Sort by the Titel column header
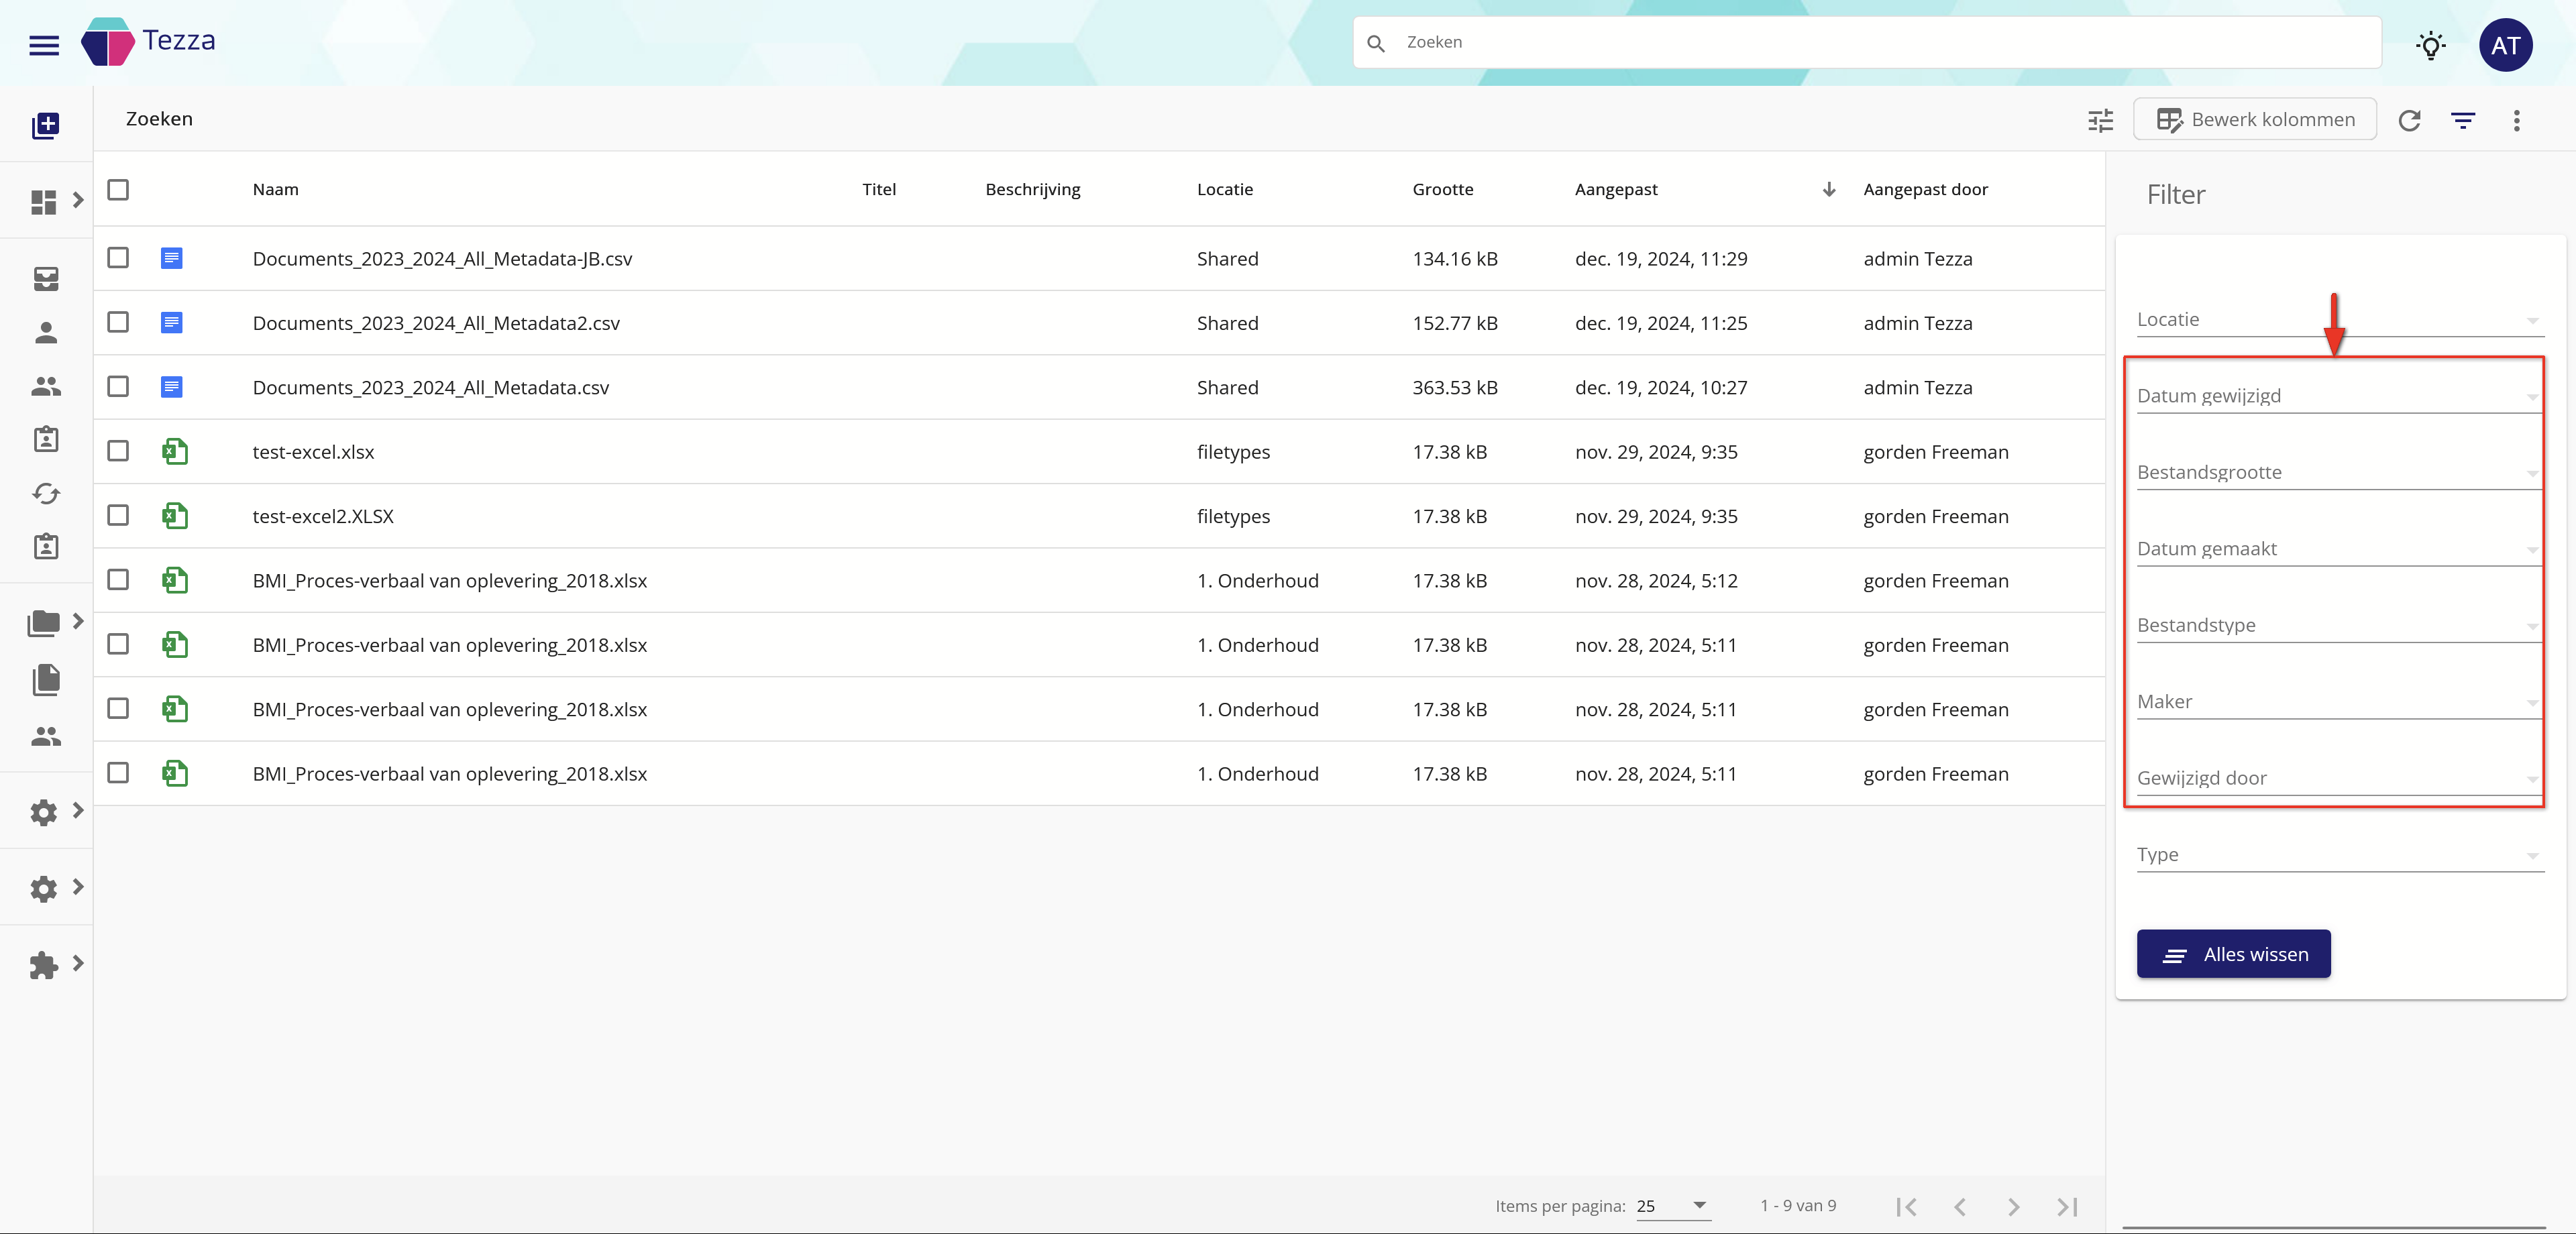This screenshot has height=1234, width=2576. [x=879, y=190]
